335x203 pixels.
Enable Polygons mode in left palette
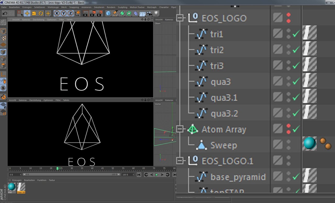(x=3, y=65)
